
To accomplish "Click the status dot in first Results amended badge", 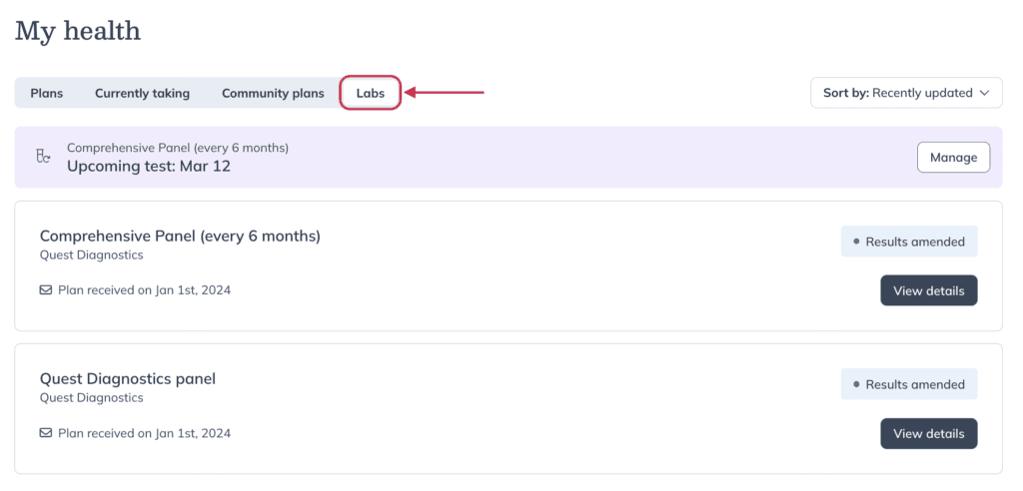I will 856,242.
